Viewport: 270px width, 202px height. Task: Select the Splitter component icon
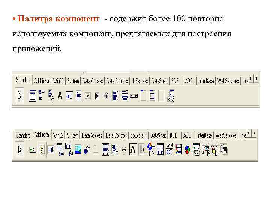click(x=124, y=150)
